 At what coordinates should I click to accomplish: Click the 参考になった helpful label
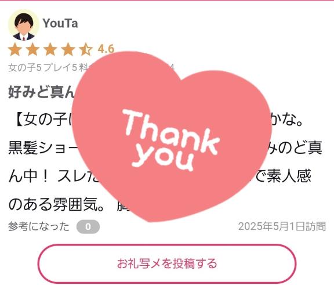pyautogui.click(x=39, y=226)
